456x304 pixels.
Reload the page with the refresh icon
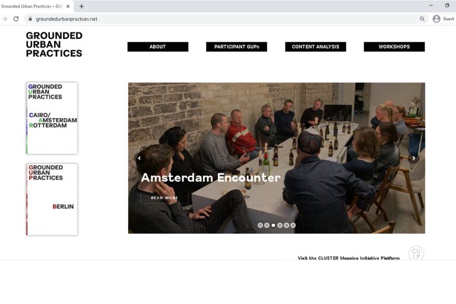coord(16,19)
